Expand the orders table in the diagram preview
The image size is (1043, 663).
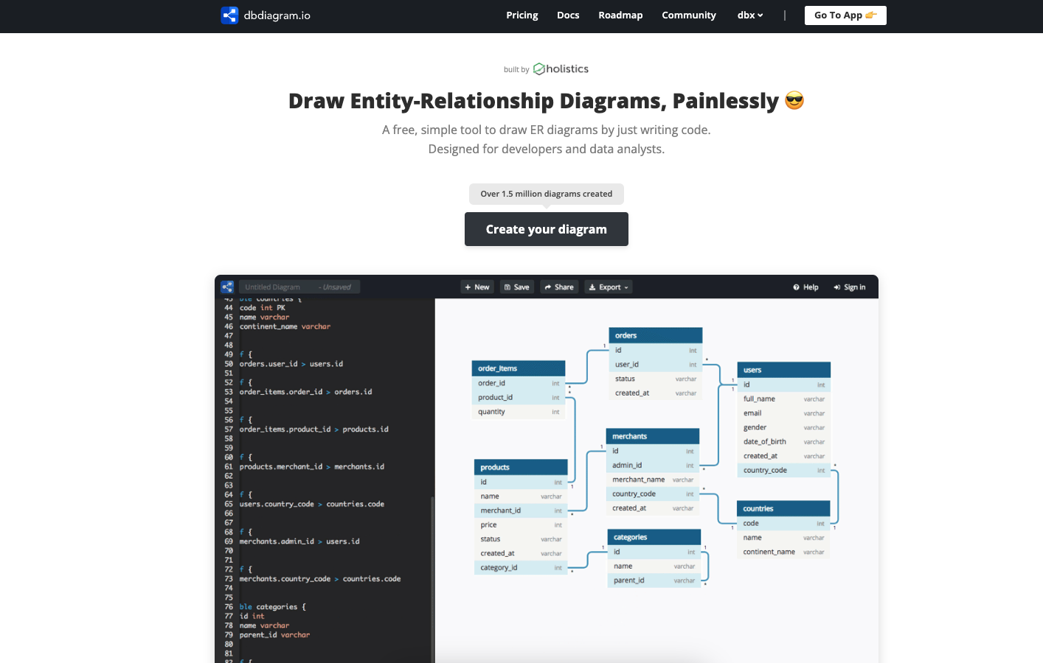(x=655, y=335)
